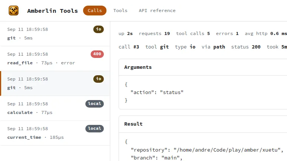Click the status 200 label
The height and width of the screenshot is (161, 287).
click(x=246, y=47)
